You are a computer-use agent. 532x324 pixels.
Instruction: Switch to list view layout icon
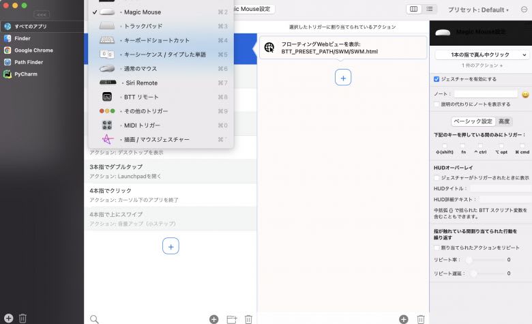[x=430, y=9]
